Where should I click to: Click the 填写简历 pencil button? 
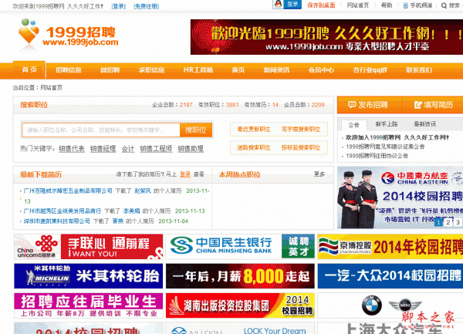[x=433, y=105]
